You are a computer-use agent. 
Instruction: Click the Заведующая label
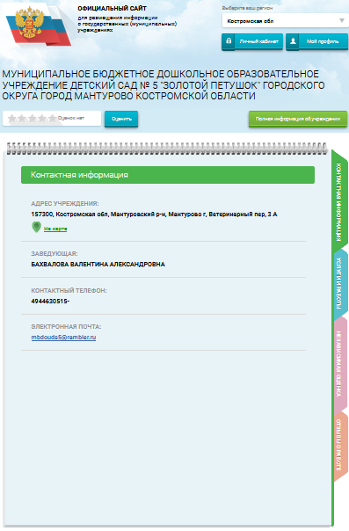[x=55, y=254]
